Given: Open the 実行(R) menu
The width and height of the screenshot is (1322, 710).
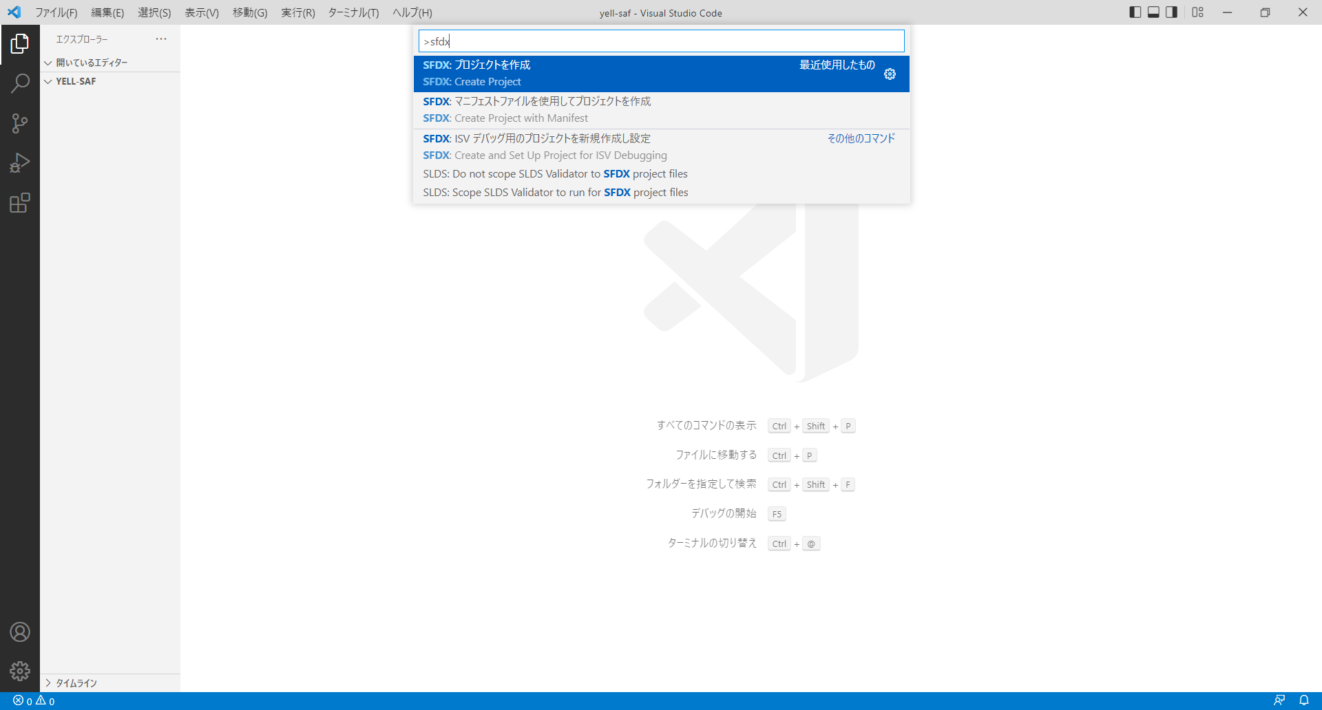Looking at the screenshot, I should tap(298, 12).
